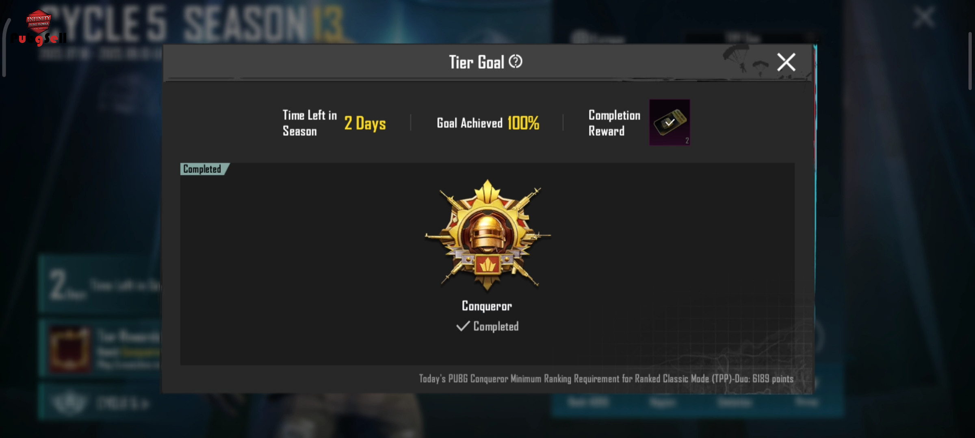Select the Conqueror tier badge

pos(487,235)
